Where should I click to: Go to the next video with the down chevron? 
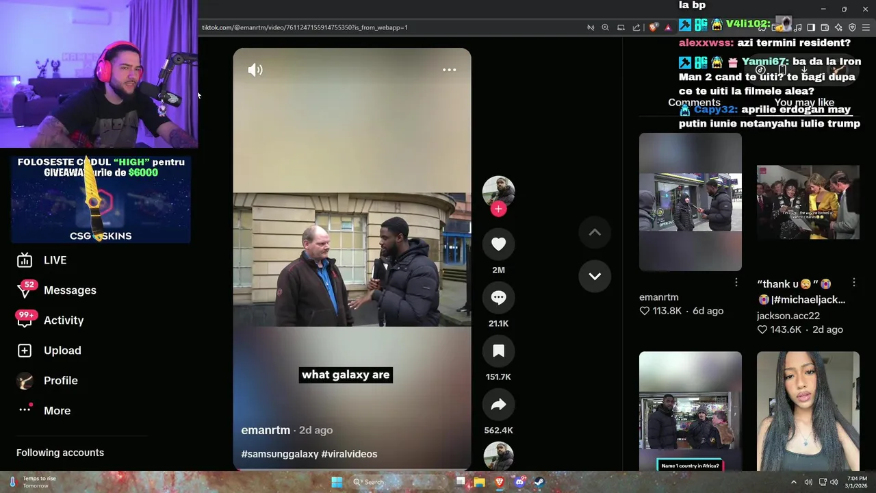click(595, 277)
